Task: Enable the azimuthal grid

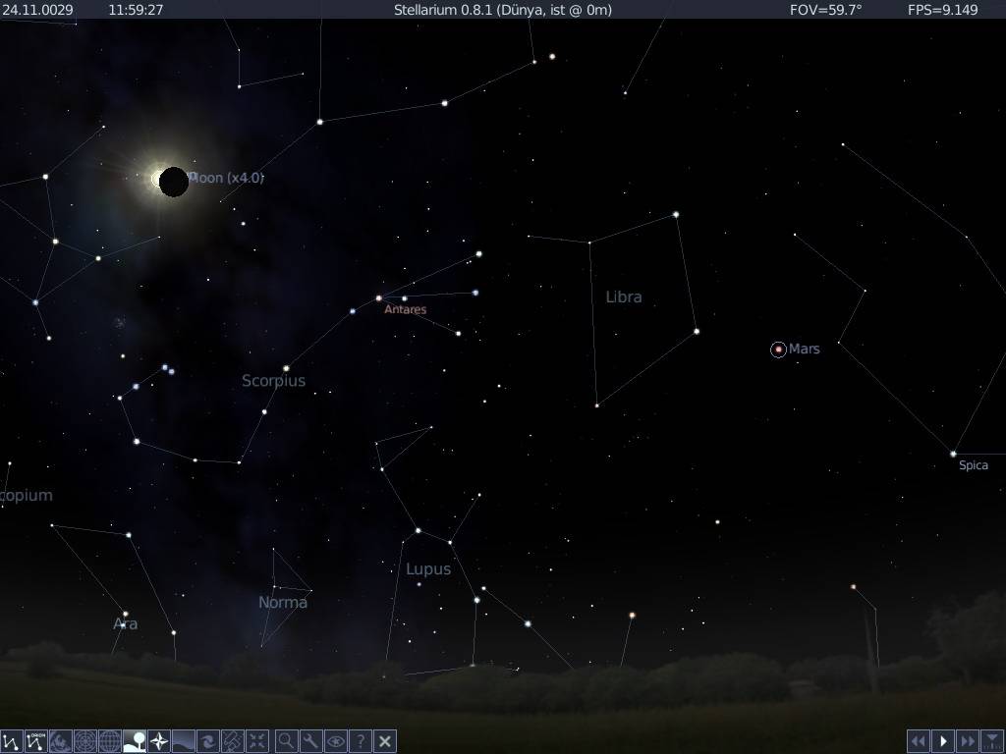Action: pos(85,740)
